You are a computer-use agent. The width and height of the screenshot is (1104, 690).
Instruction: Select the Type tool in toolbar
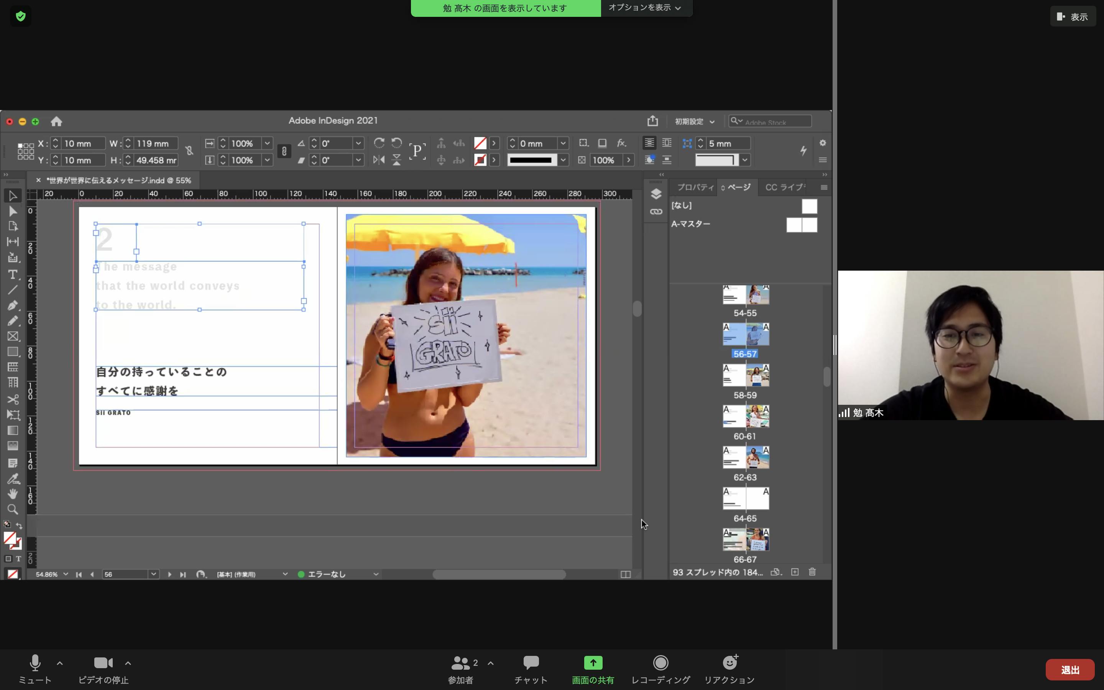tap(13, 274)
